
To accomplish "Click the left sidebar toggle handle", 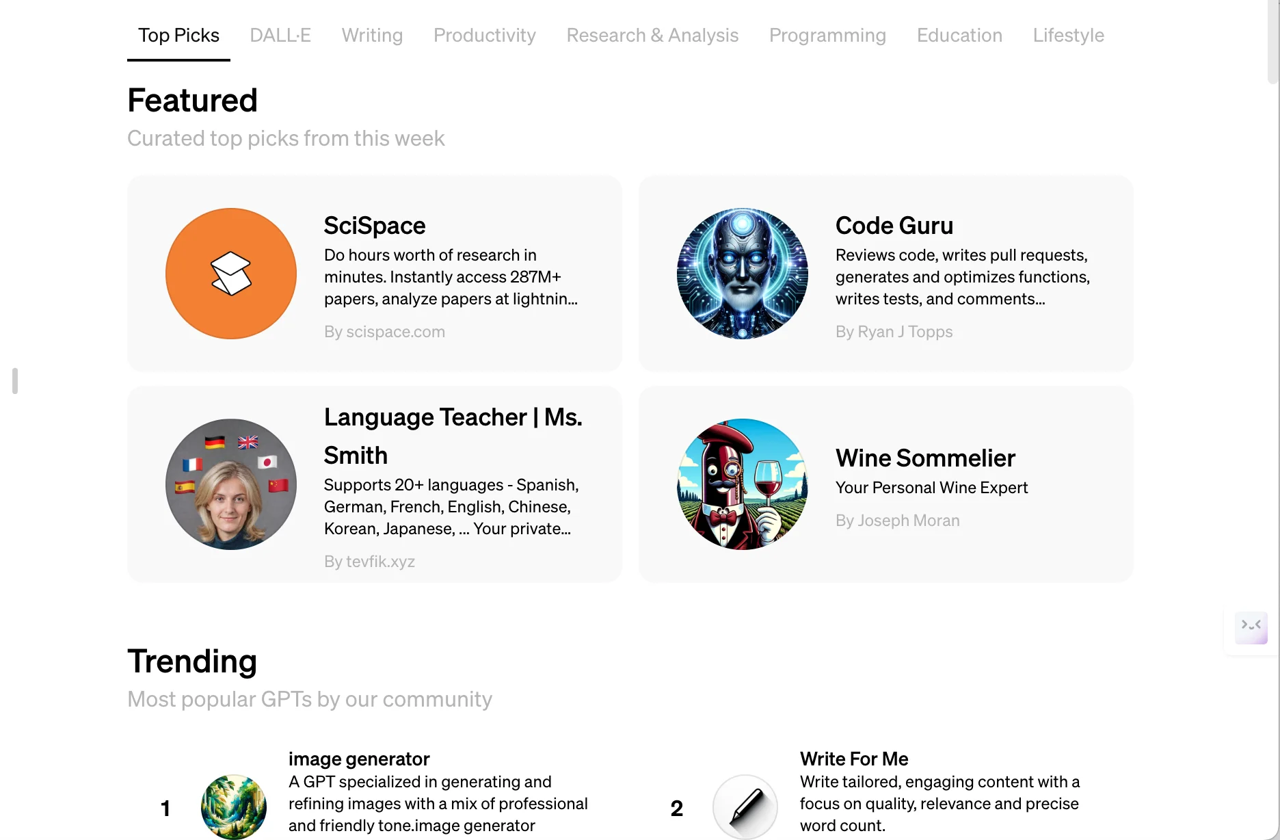I will coord(15,381).
